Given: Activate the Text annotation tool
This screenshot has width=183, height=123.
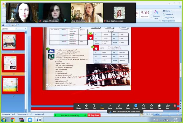Looking at the screenshot, I should coord(94,107).
